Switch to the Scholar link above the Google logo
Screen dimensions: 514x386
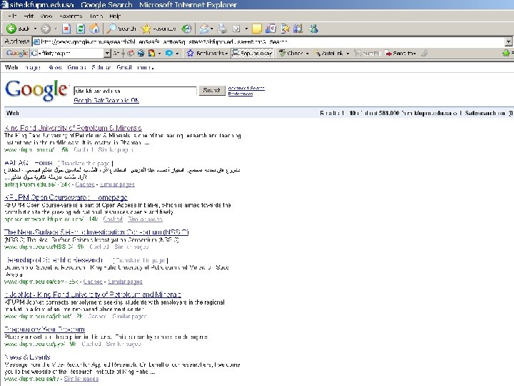[101, 68]
